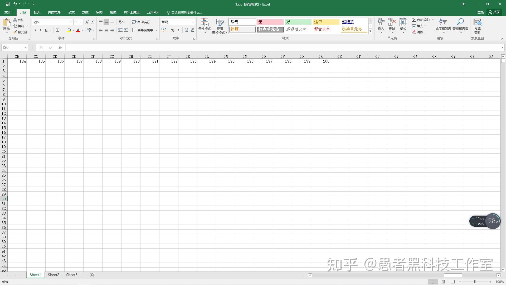This screenshot has width=506, height=285.
Task: Click the percentage format icon
Action: coord(173,30)
